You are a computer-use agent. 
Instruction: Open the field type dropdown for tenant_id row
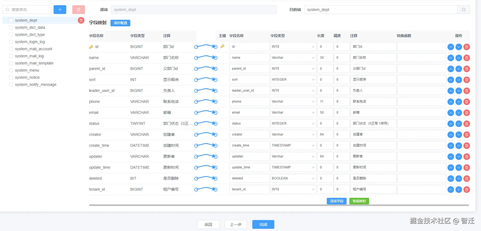click(x=293, y=189)
